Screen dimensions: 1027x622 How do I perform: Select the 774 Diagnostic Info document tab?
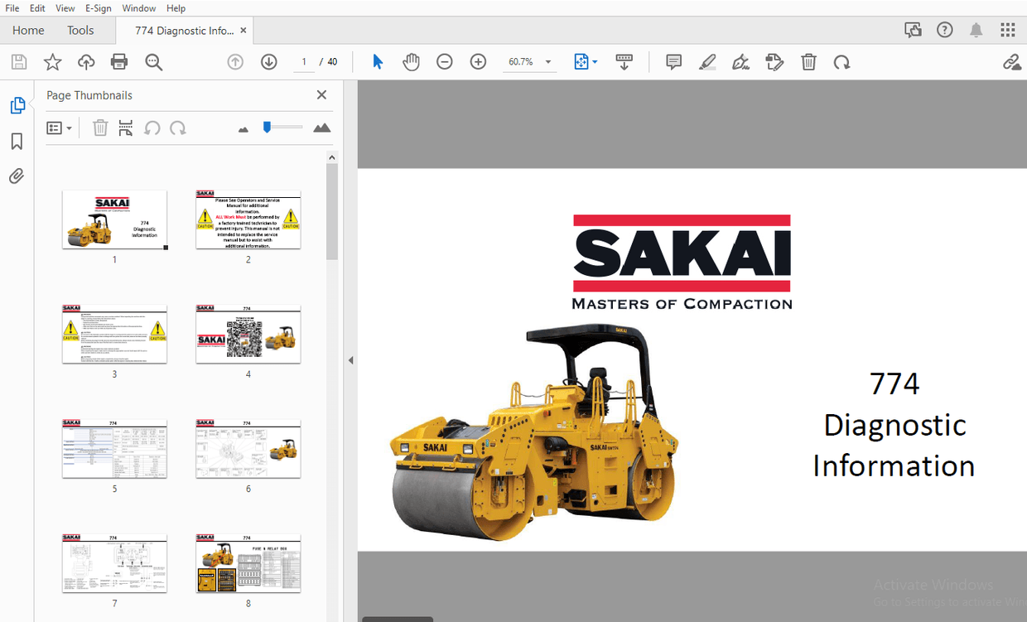coord(184,31)
